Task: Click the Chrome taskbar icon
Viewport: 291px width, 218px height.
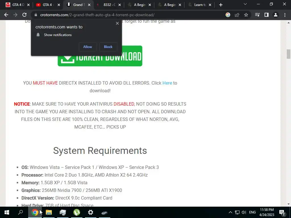Action: point(35,212)
